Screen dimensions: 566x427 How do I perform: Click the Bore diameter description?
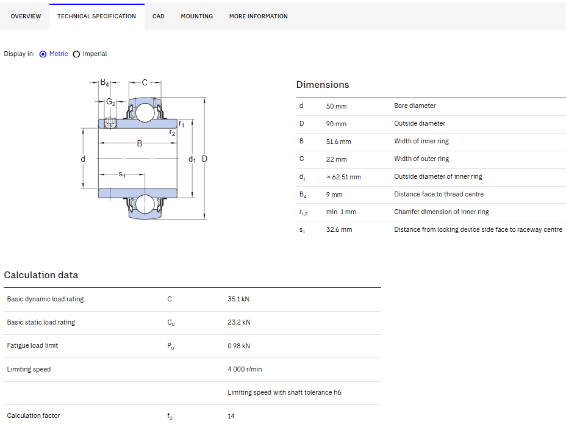point(415,106)
